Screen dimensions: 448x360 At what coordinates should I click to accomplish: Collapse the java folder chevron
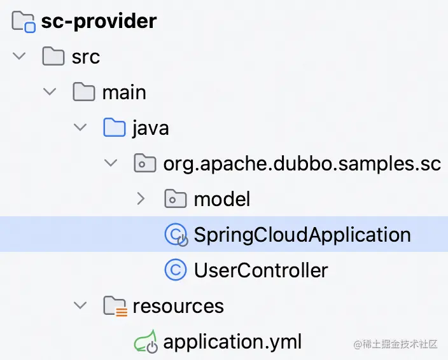(x=80, y=127)
